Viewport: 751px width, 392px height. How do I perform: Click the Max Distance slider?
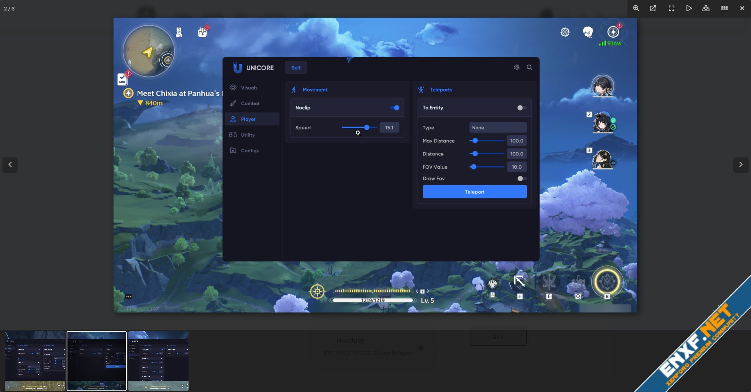[487, 141]
